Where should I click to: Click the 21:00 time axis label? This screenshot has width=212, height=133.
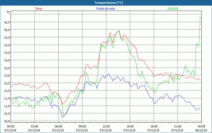[178, 127]
